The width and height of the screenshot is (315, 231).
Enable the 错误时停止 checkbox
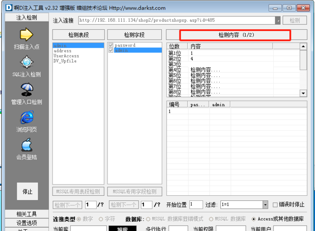click(275, 205)
